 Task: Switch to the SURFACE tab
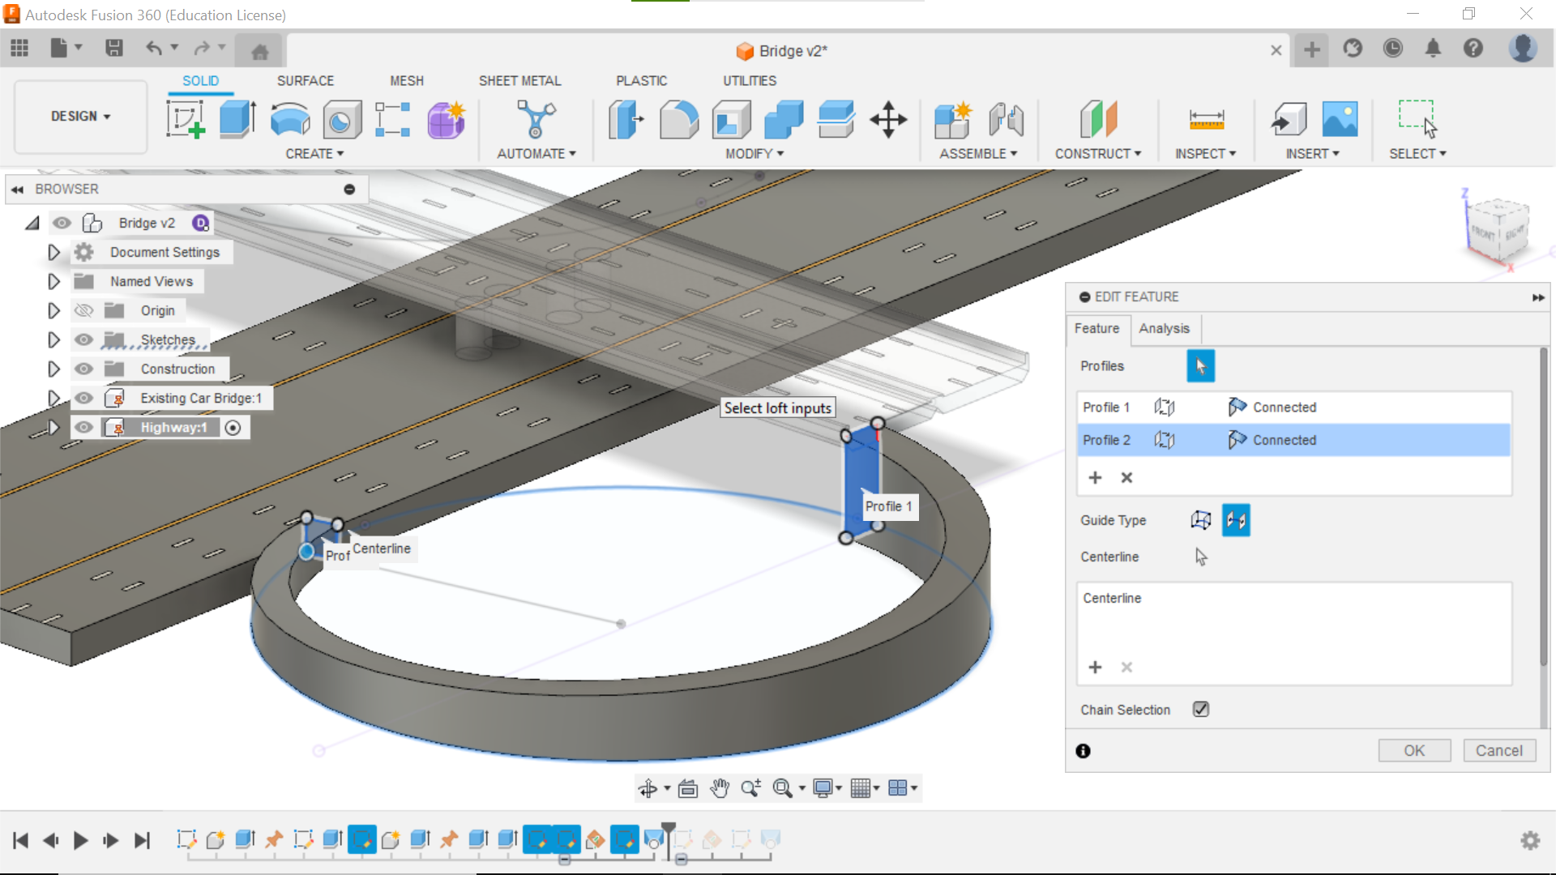(x=305, y=80)
